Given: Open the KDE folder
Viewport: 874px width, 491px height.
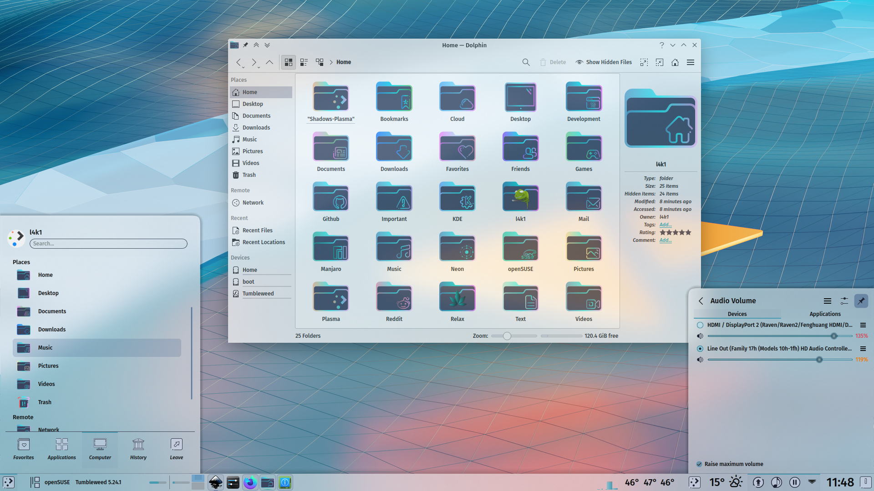Looking at the screenshot, I should [457, 202].
